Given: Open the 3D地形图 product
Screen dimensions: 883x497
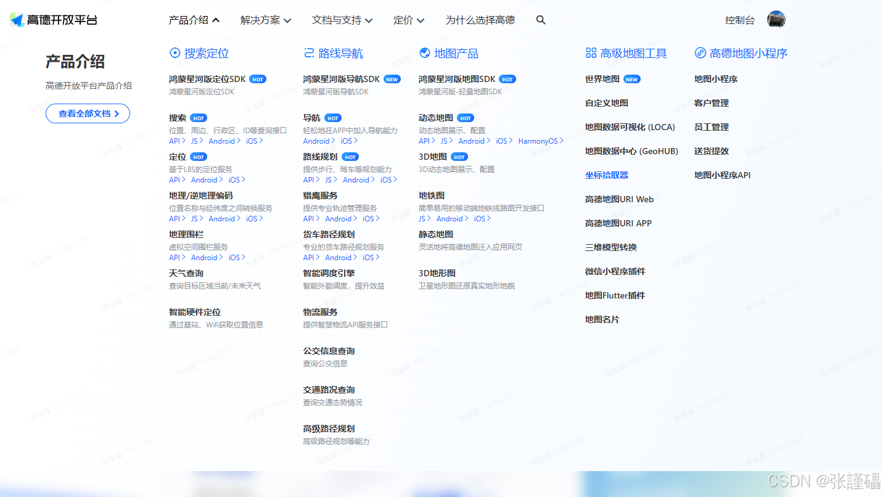Looking at the screenshot, I should (437, 273).
